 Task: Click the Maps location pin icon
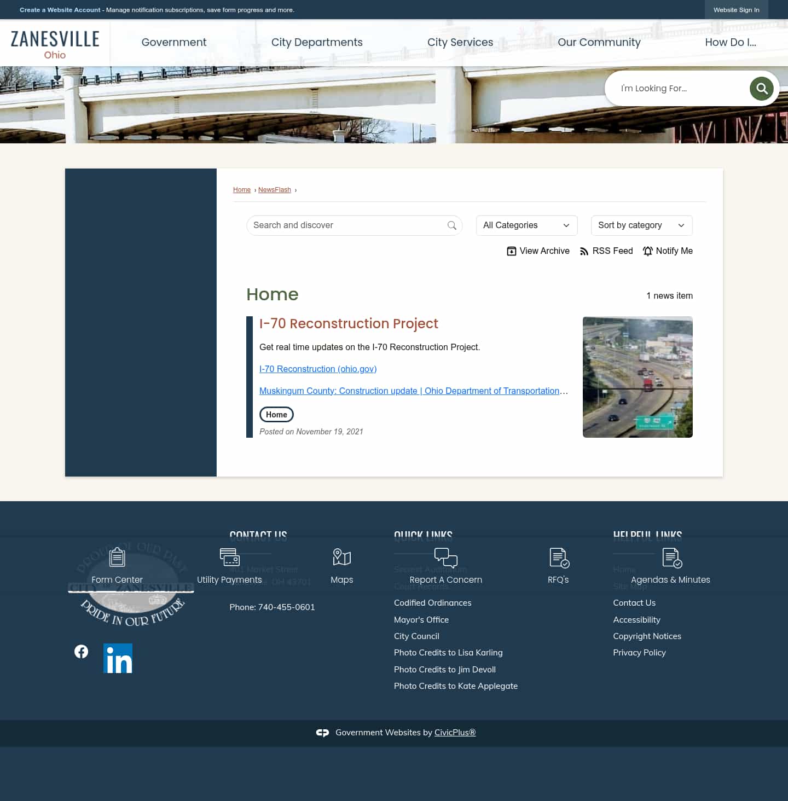click(x=341, y=557)
